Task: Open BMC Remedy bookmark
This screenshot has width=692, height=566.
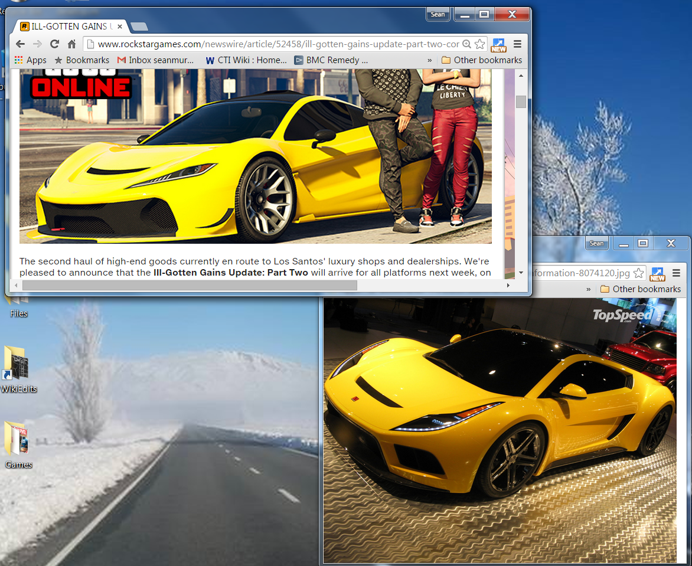Action: [x=331, y=60]
